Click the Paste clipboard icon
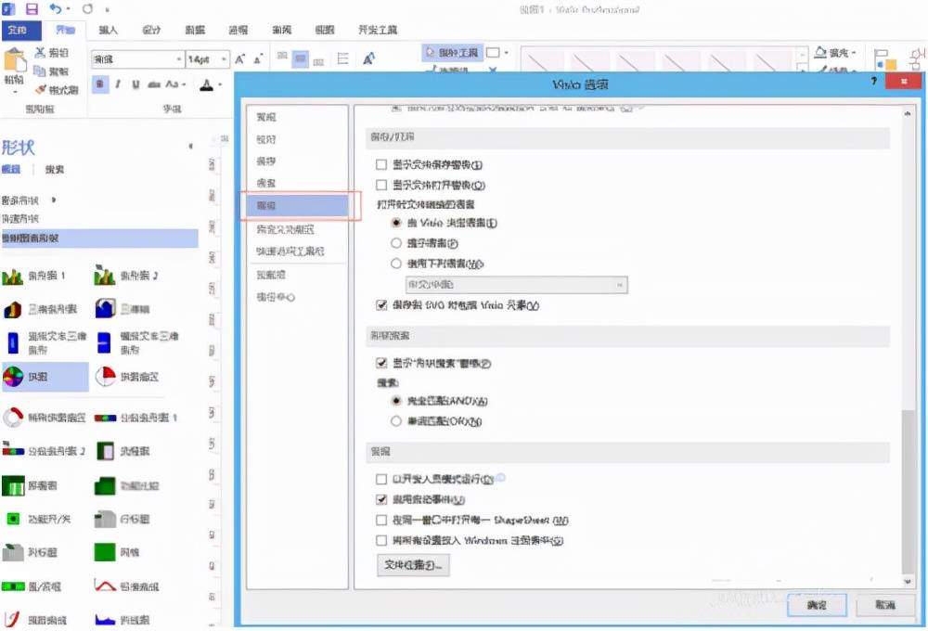Image resolution: width=928 pixels, height=631 pixels. (14, 60)
